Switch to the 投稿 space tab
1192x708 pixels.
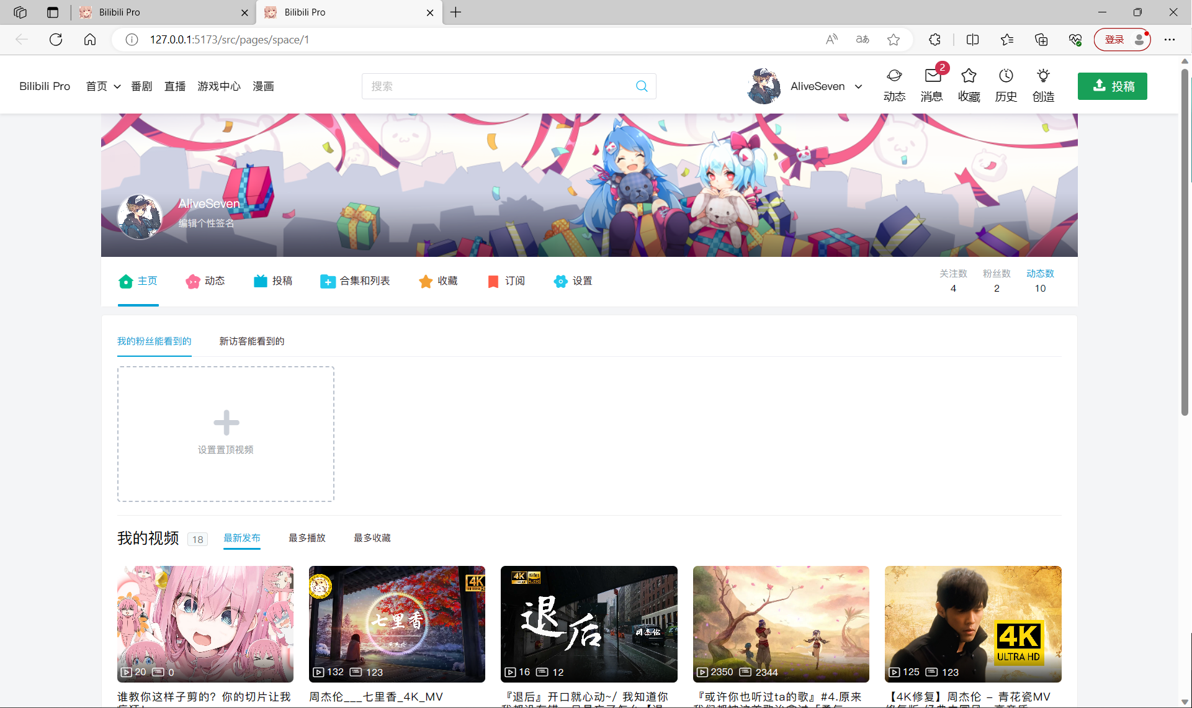pos(273,281)
